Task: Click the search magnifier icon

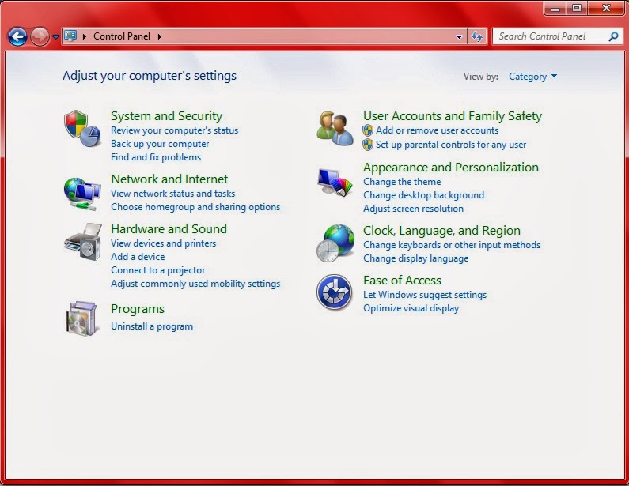Action: [613, 37]
